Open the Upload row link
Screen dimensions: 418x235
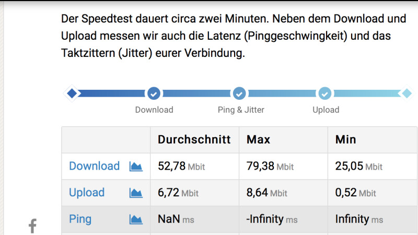[87, 193]
